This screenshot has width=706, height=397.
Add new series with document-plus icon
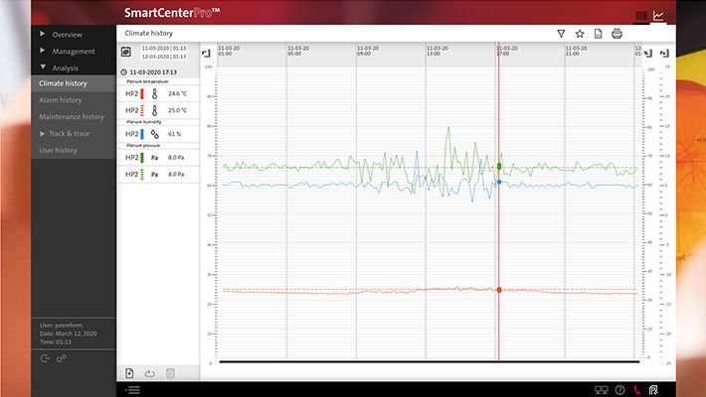129,373
